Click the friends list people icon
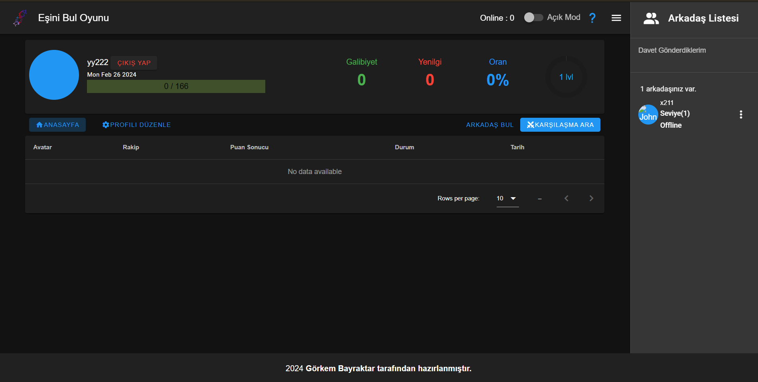This screenshot has height=382, width=758. tap(651, 18)
